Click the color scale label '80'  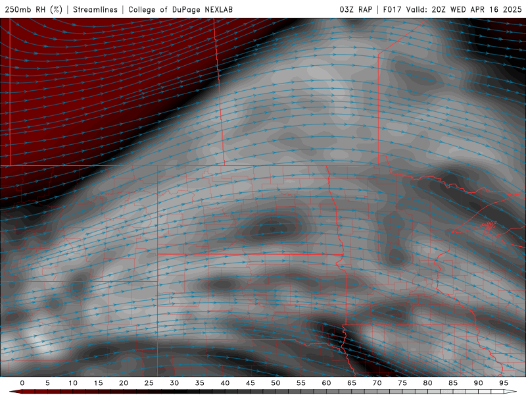428,383
